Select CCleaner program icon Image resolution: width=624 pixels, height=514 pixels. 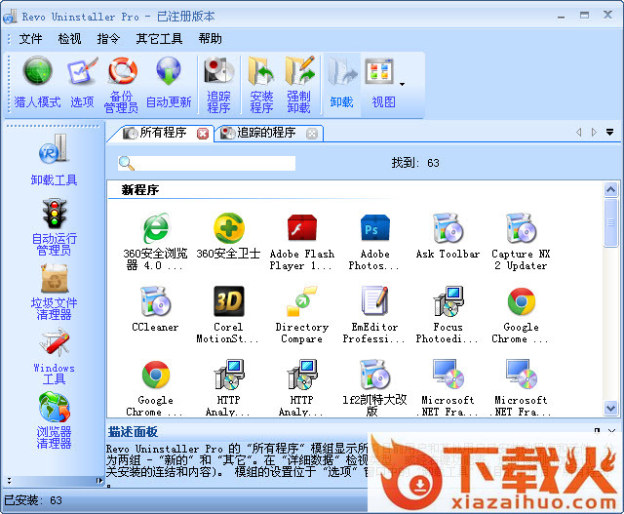pyautogui.click(x=155, y=309)
